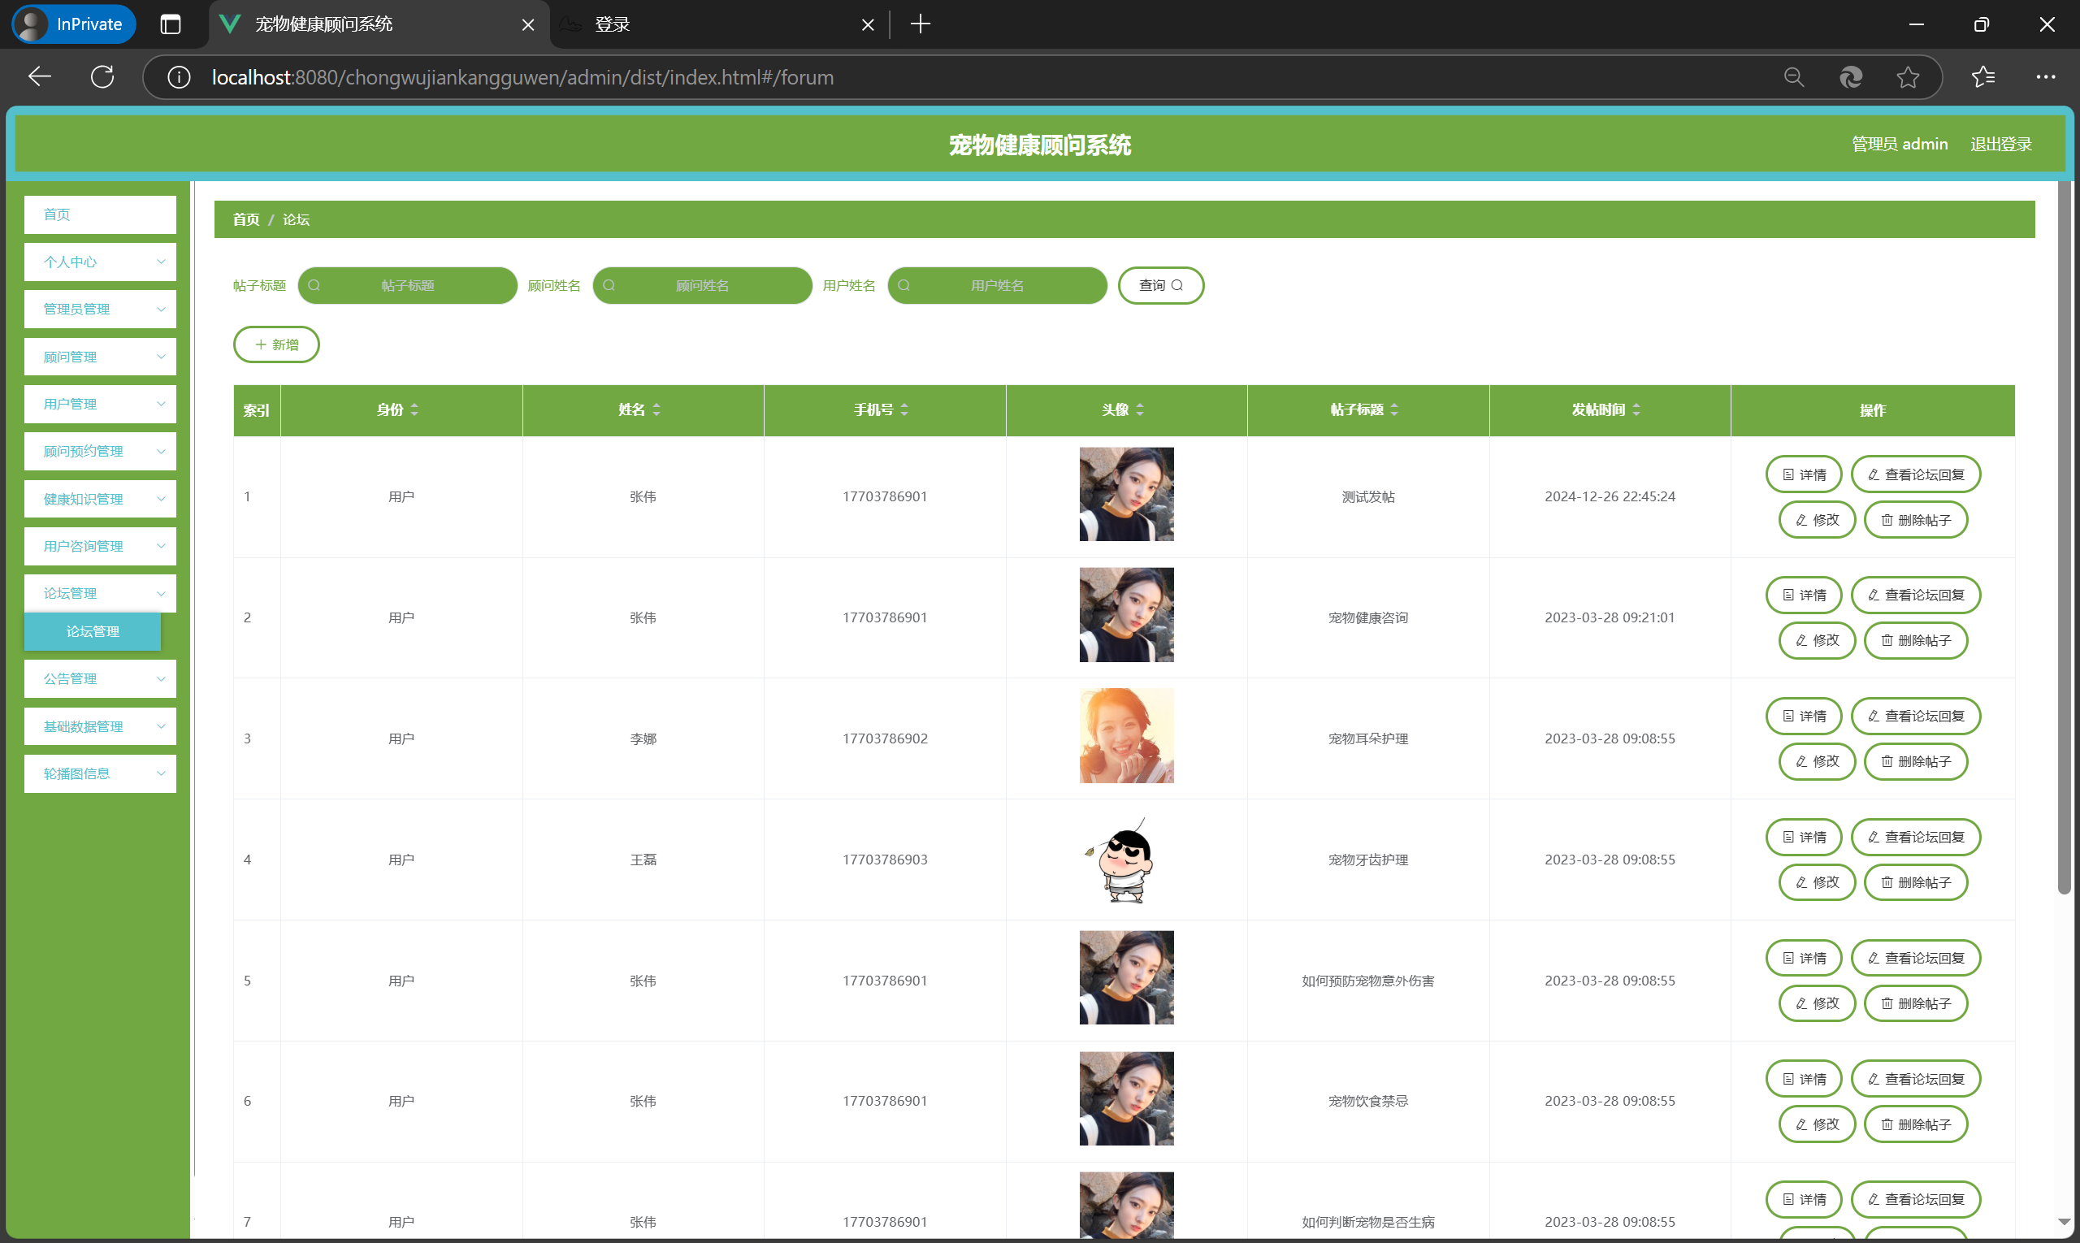Screen dimensions: 2080x1243
Task: Click the 帖子标题 search input field
Action: click(x=408, y=286)
